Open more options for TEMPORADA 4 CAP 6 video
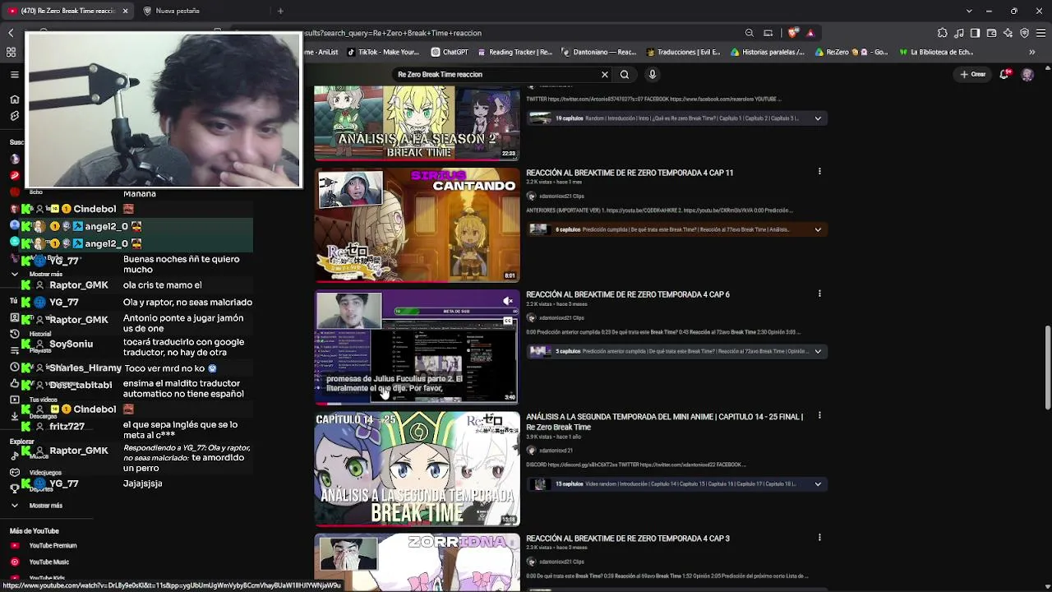This screenshot has height=592, width=1052. point(819,294)
